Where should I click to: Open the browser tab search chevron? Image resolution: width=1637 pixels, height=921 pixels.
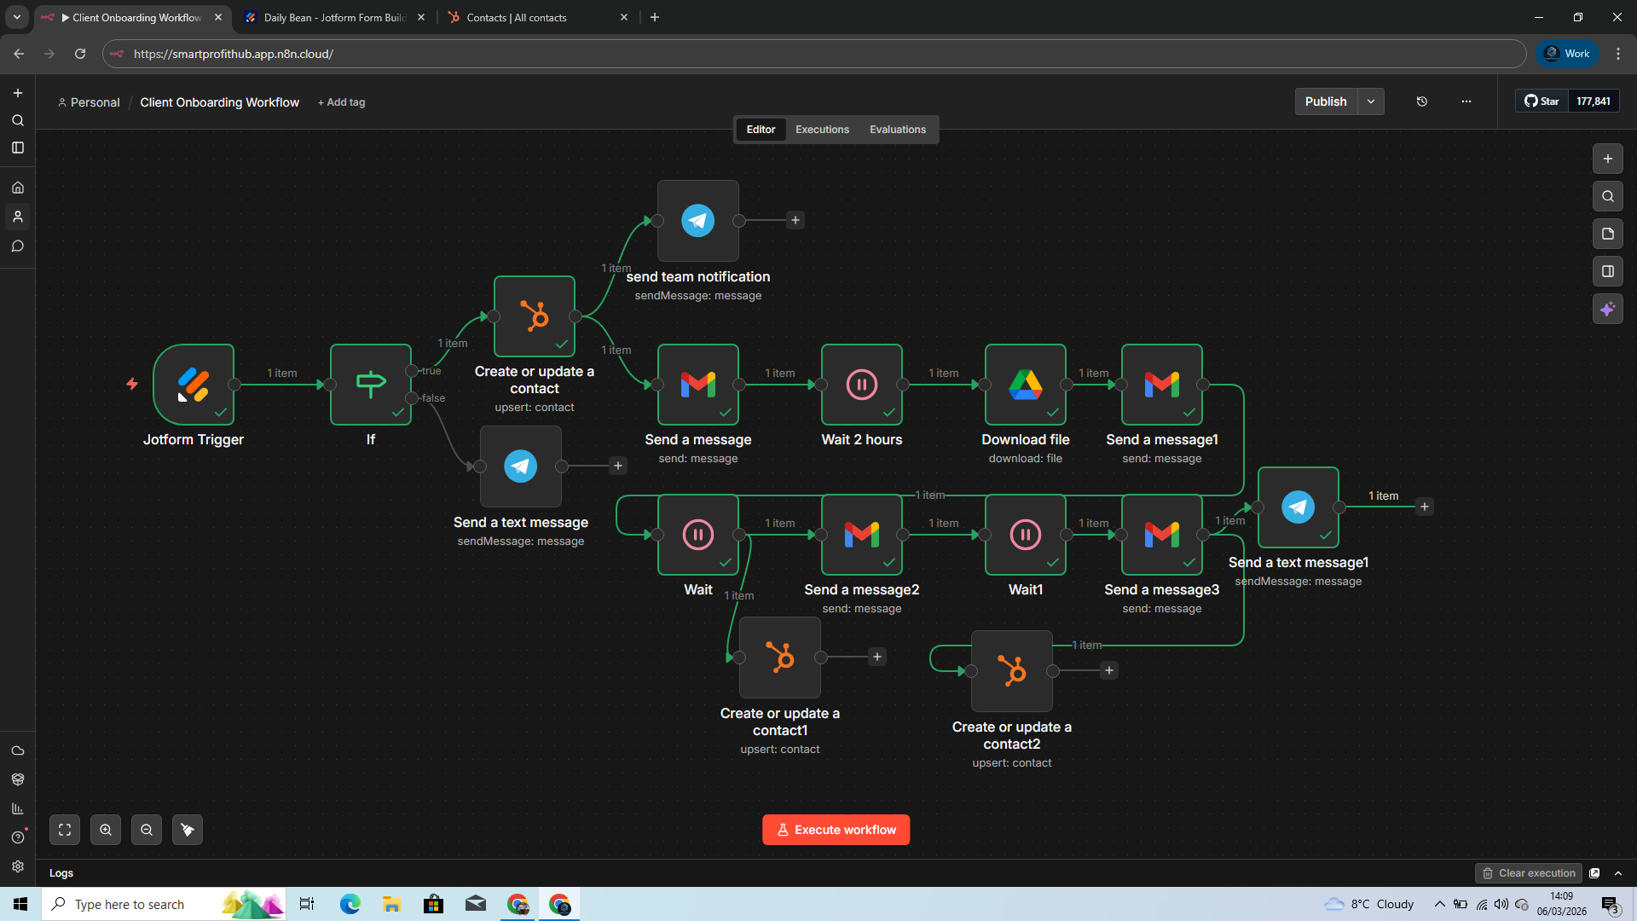point(16,16)
